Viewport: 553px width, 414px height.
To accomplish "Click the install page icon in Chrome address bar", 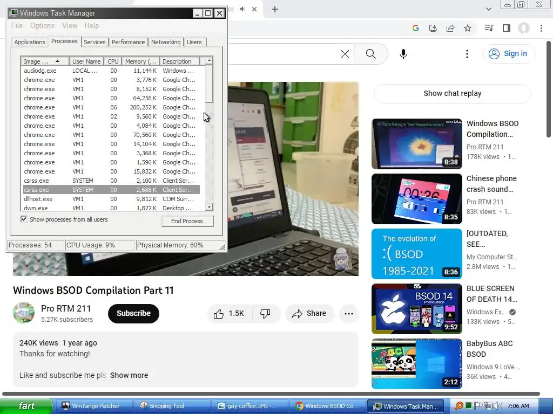I will coord(433,28).
